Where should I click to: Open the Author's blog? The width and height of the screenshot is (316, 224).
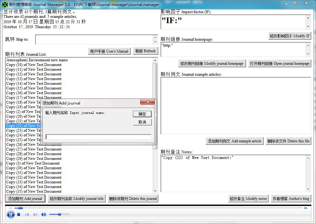pyautogui.click(x=291, y=199)
